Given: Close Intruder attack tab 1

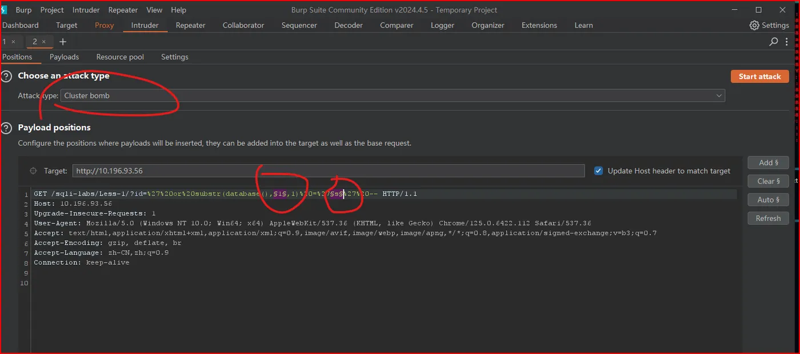Looking at the screenshot, I should pyautogui.click(x=14, y=42).
